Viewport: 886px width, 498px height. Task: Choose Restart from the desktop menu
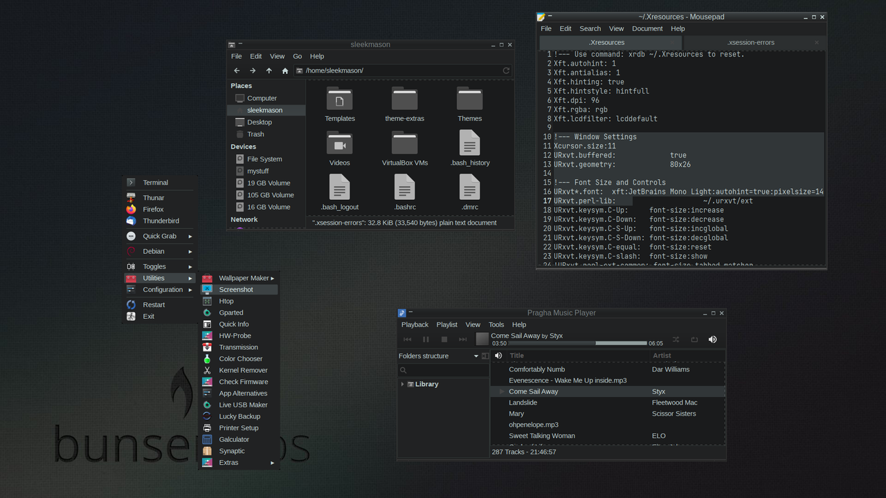pos(160,305)
